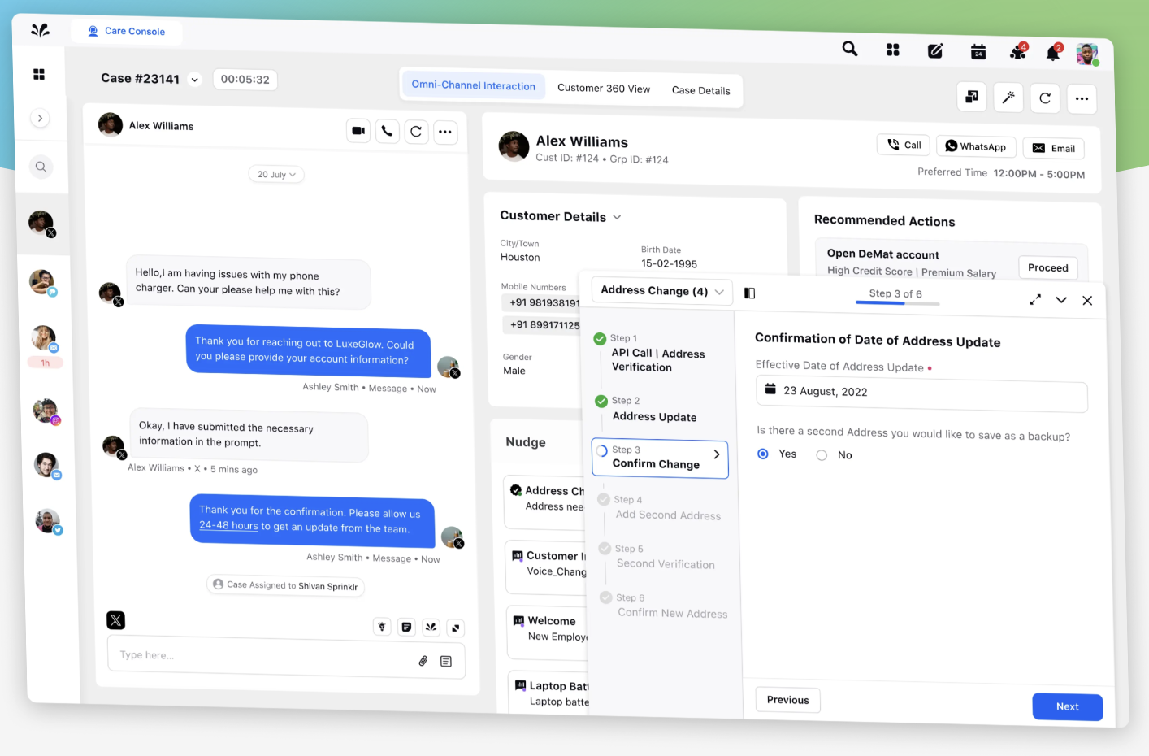This screenshot has height=756, width=1149.
Task: Click the lightbulb suggestion icon
Action: [x=382, y=627]
